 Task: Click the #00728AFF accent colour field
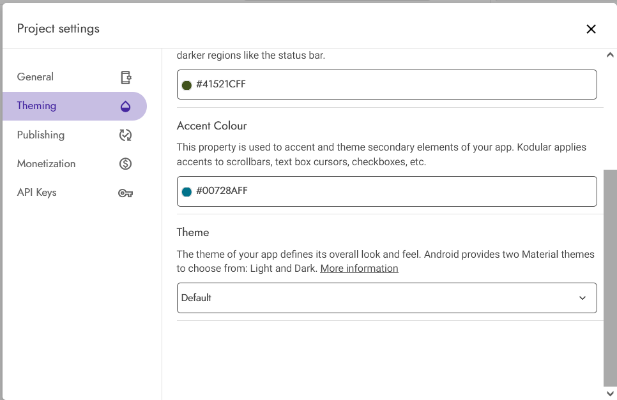tap(387, 191)
